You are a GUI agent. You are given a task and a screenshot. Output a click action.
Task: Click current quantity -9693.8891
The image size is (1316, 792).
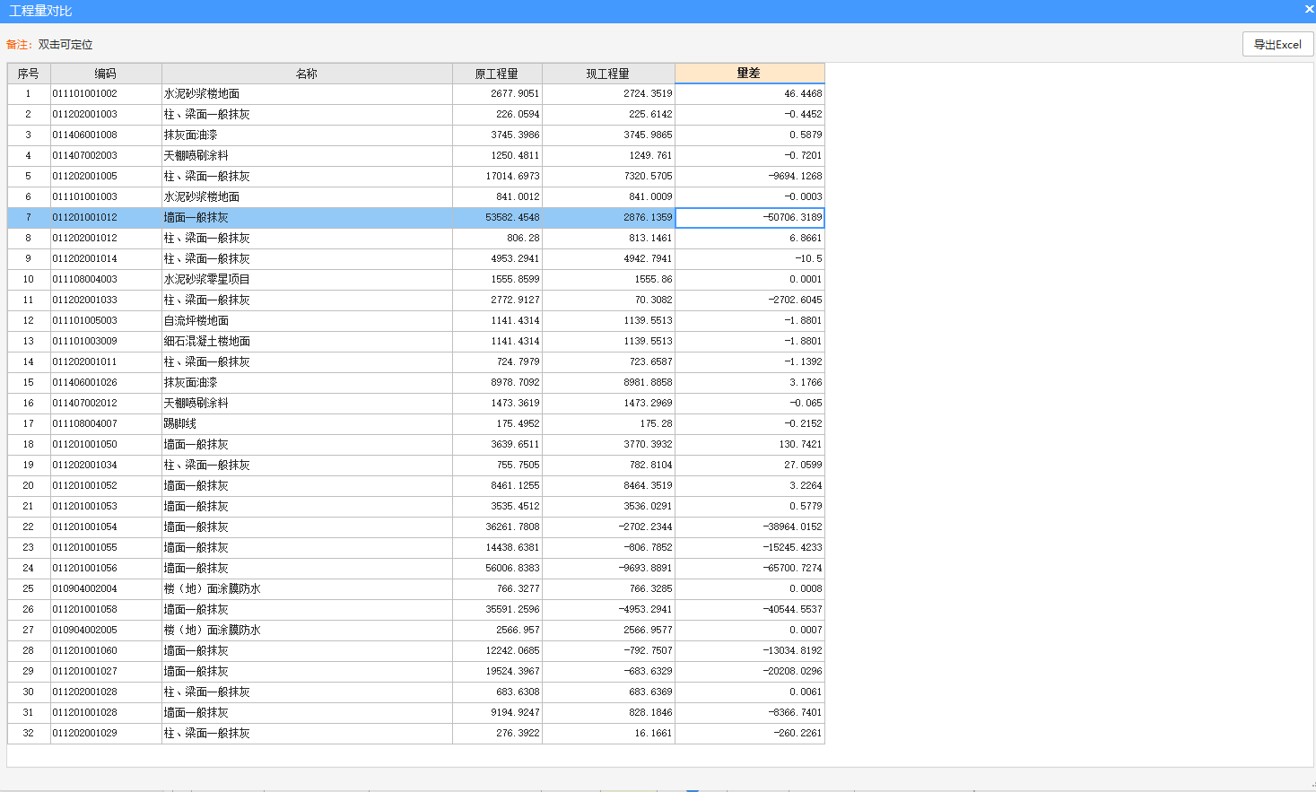tap(608, 568)
